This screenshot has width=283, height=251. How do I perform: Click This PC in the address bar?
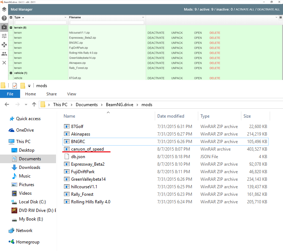tap(60, 105)
